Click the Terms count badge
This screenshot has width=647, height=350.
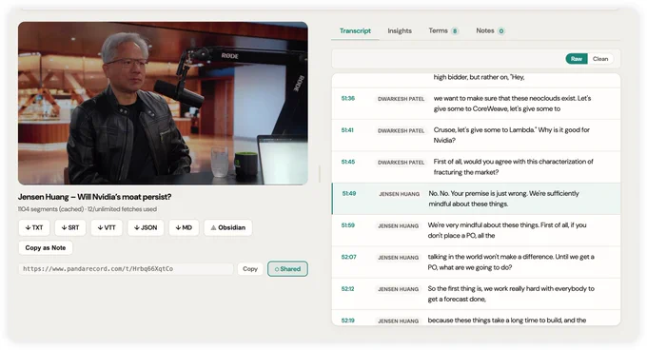point(455,31)
